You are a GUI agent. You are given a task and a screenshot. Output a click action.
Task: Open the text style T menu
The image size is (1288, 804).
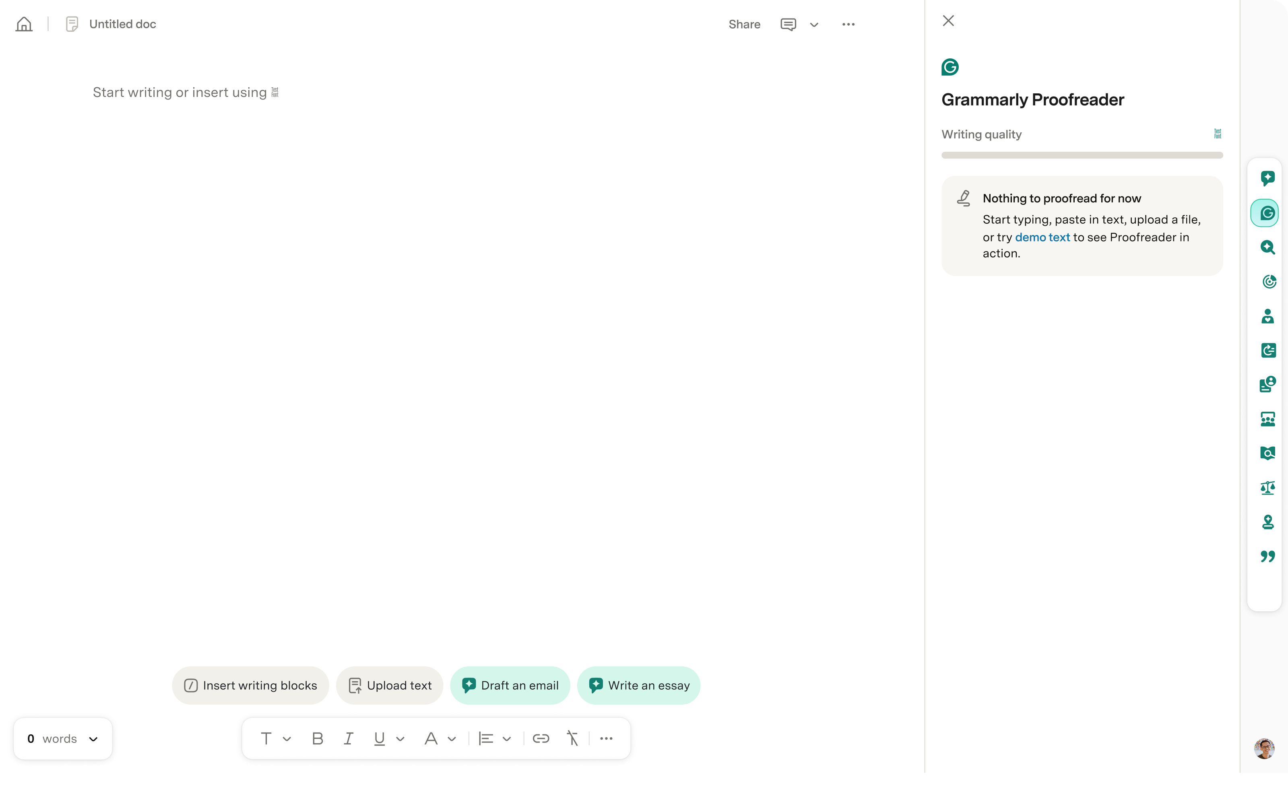(x=266, y=738)
